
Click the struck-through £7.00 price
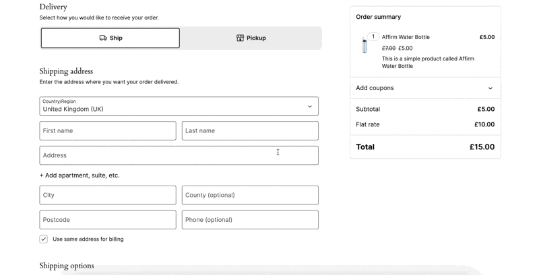pyautogui.click(x=389, y=48)
